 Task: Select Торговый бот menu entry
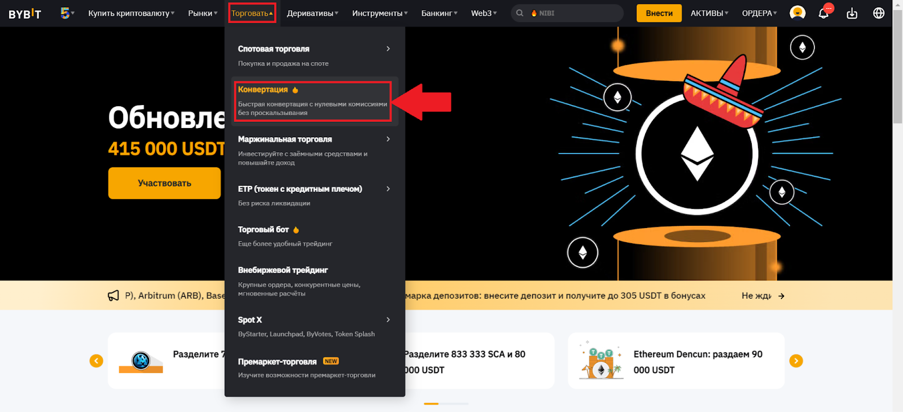[x=314, y=236]
